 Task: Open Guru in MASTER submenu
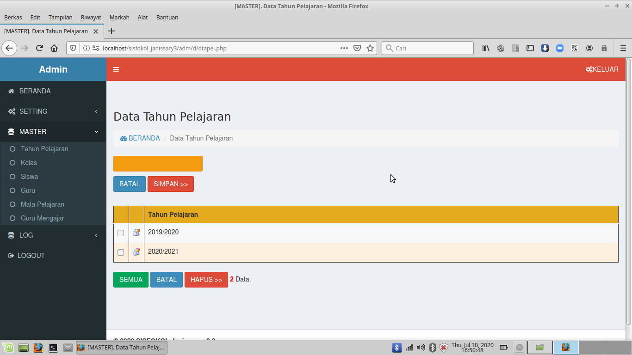(x=28, y=190)
